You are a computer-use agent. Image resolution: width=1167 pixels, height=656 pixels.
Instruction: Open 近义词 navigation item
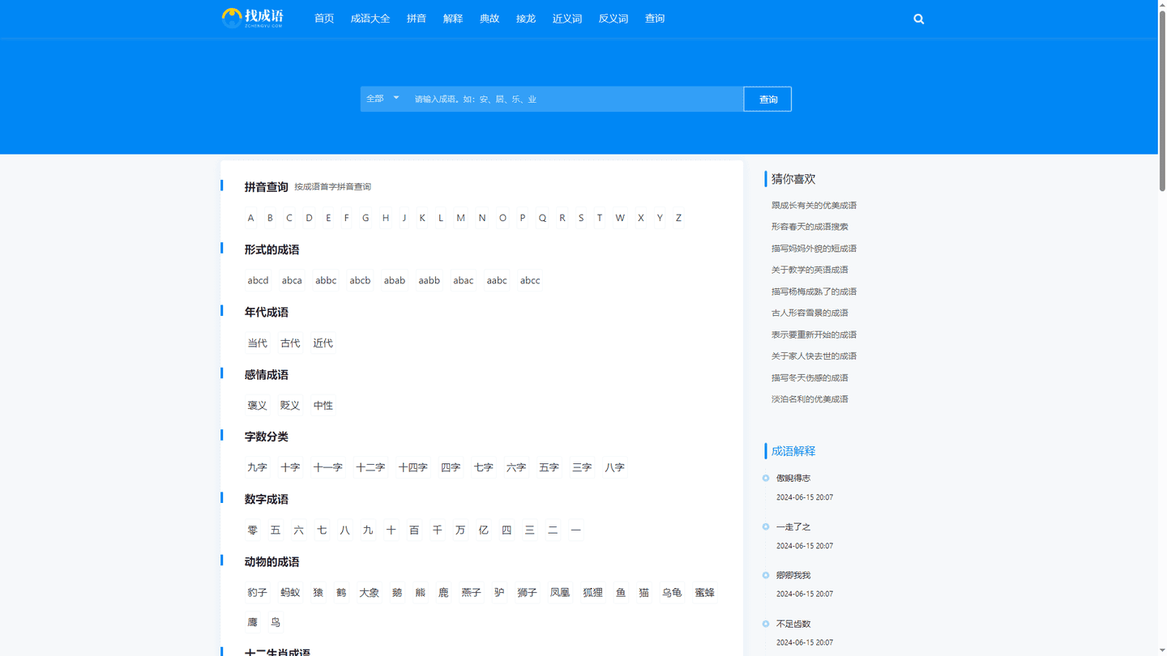[567, 19]
